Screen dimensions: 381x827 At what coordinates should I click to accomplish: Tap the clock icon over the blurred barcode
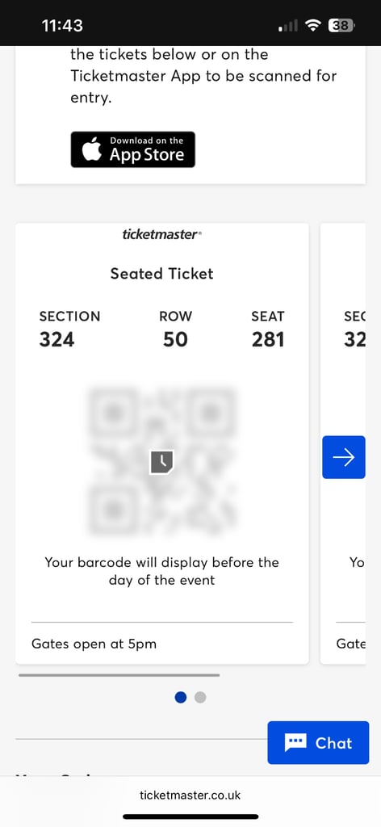click(x=161, y=462)
